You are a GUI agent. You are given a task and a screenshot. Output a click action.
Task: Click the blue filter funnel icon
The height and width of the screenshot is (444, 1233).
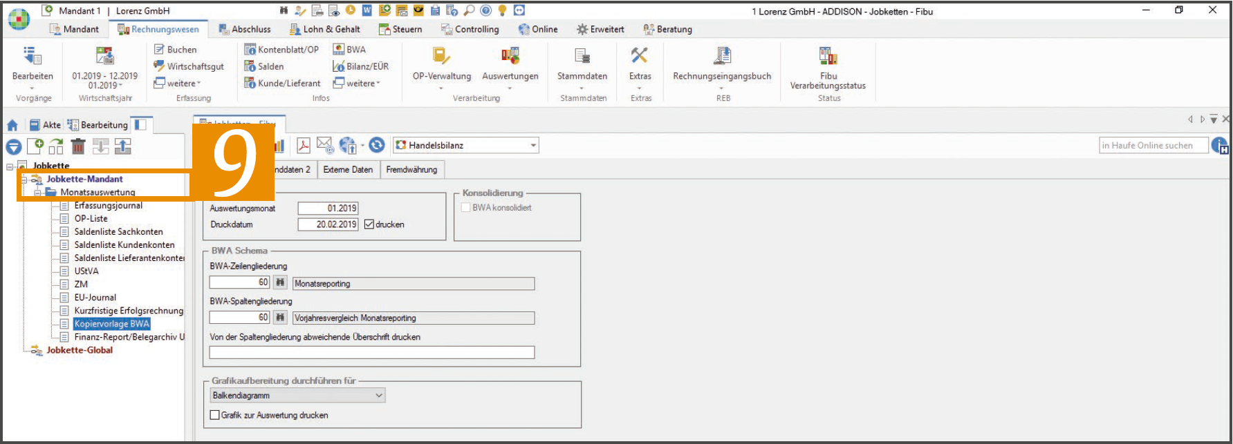(x=13, y=146)
